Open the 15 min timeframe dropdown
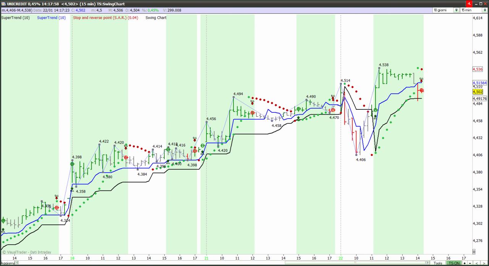489x266 pixels. (x=474, y=10)
